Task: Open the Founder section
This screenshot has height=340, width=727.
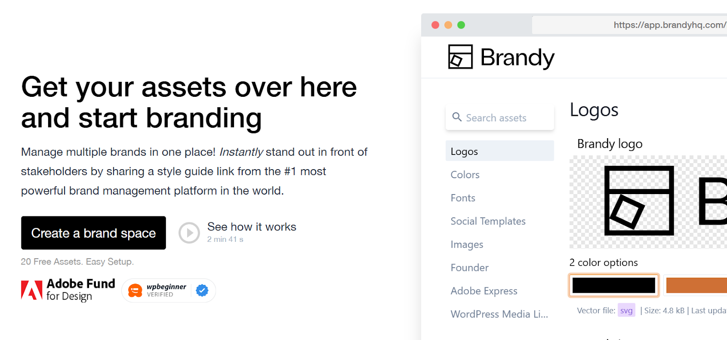Action: point(469,268)
